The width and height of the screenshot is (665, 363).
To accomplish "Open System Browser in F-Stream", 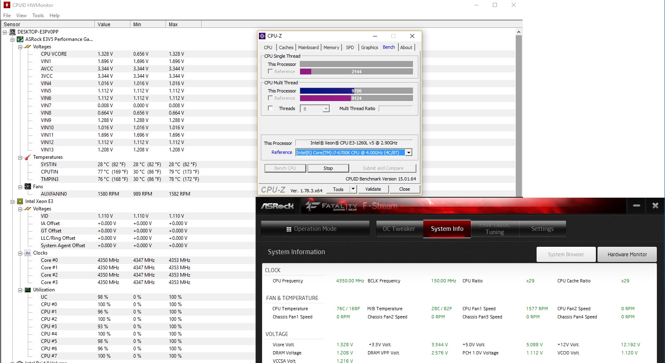I will pyautogui.click(x=566, y=254).
